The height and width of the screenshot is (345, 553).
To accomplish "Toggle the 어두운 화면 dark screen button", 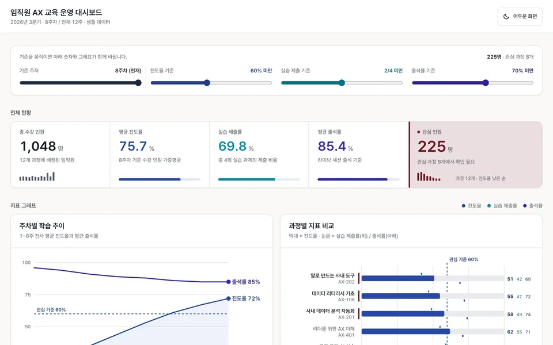I will tap(520, 17).
